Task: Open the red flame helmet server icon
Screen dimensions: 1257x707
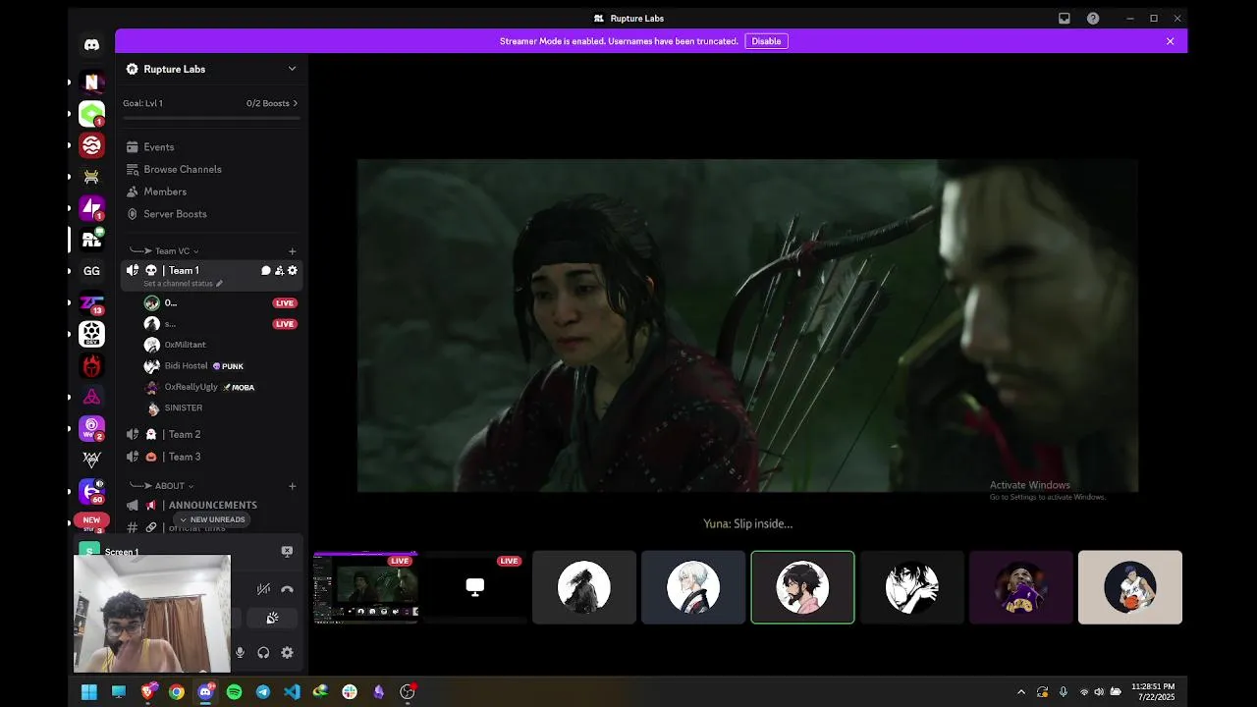Action: 91,365
